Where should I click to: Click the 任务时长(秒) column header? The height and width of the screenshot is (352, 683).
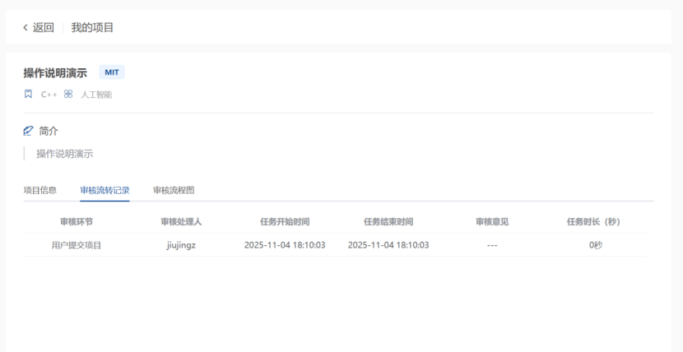tap(593, 222)
